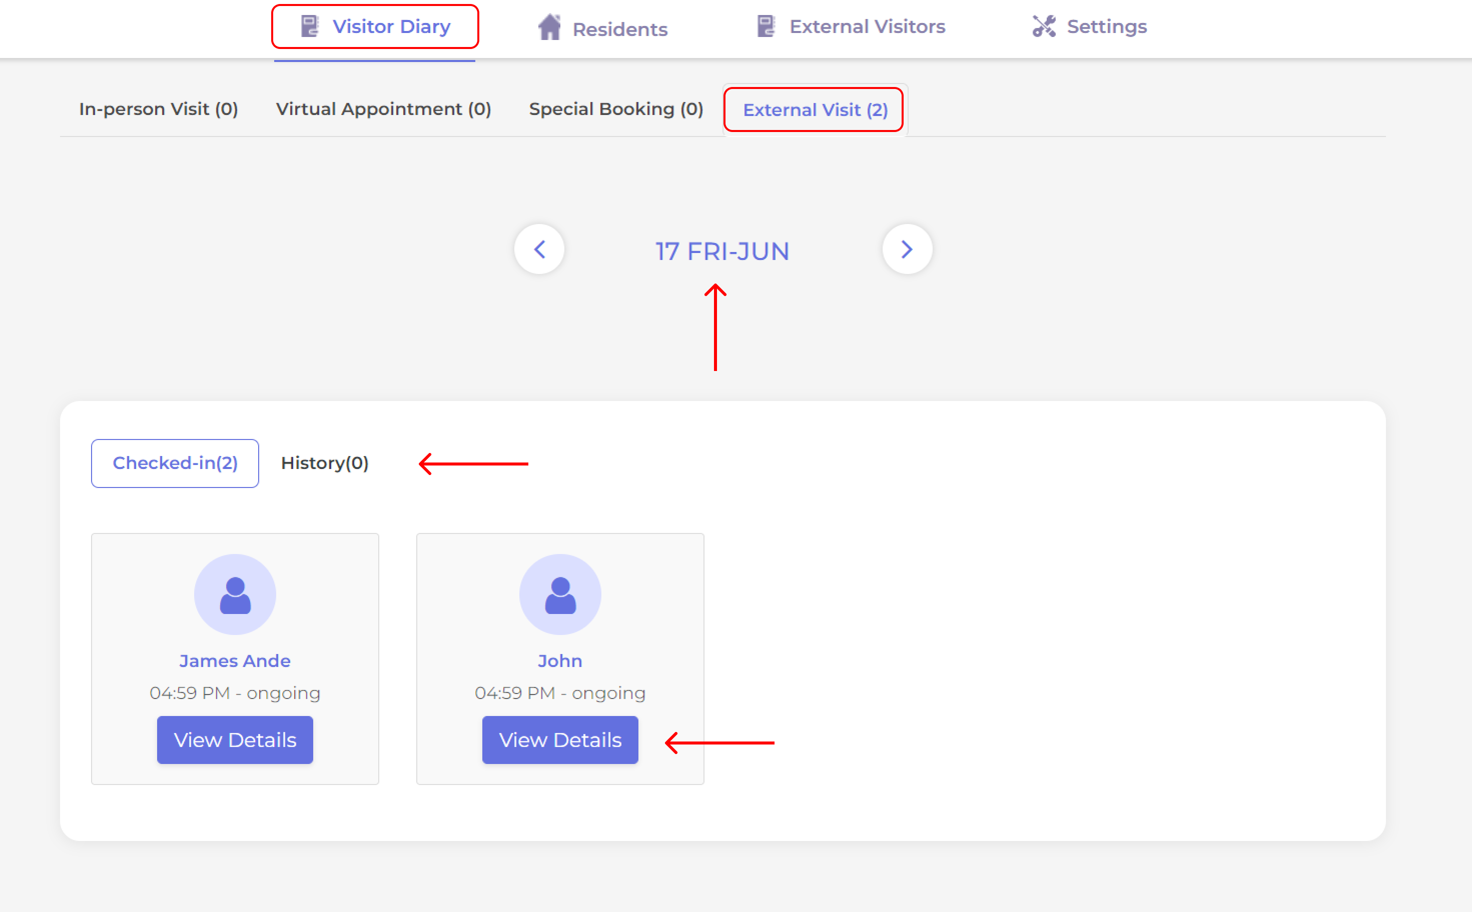Screen dimensions: 1472x912
Task: Show the History(0) list
Action: coord(325,463)
